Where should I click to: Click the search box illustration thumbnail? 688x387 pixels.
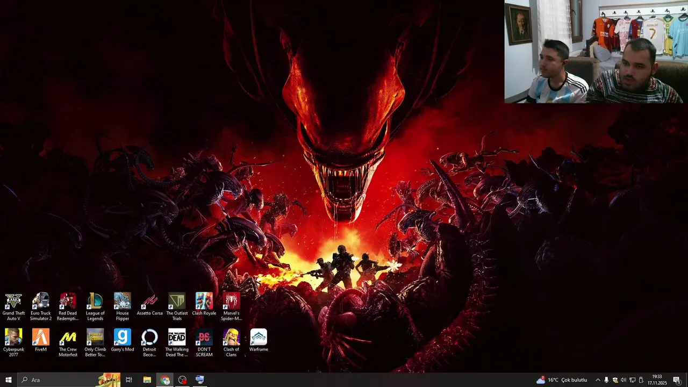[109, 380]
